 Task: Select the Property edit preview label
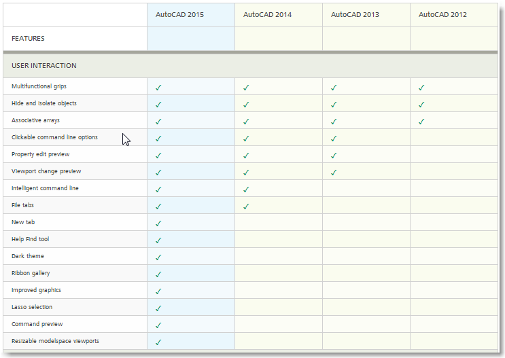tap(41, 154)
